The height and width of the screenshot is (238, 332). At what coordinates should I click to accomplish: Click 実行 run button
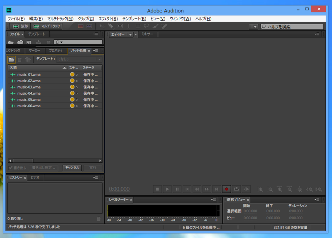click(93, 168)
